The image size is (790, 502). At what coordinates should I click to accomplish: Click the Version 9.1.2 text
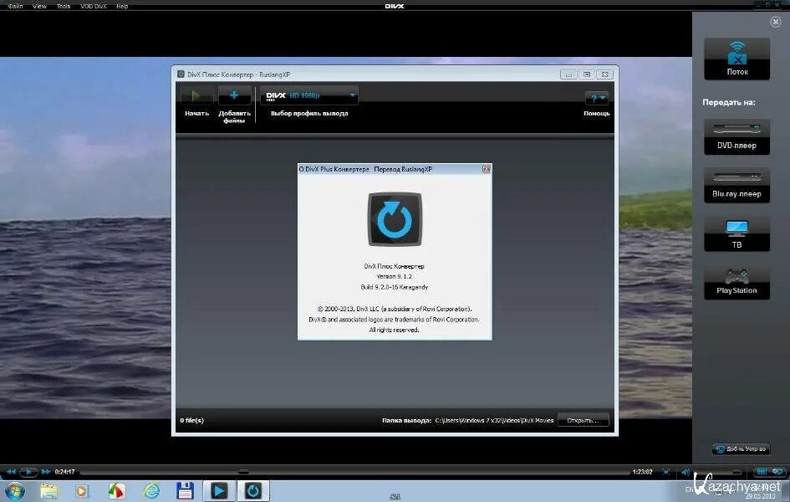[394, 276]
